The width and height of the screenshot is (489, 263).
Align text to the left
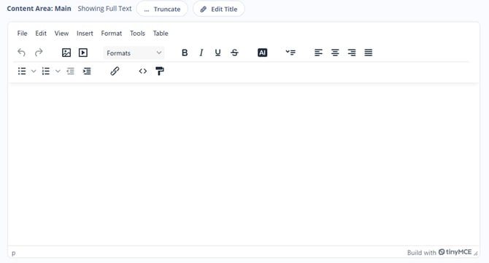pyautogui.click(x=318, y=52)
